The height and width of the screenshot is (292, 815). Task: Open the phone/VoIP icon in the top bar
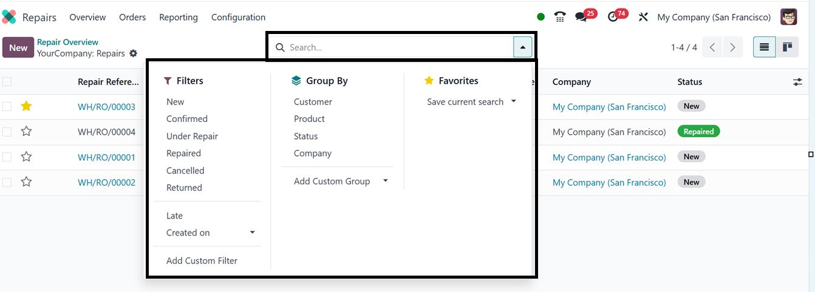[x=560, y=17]
